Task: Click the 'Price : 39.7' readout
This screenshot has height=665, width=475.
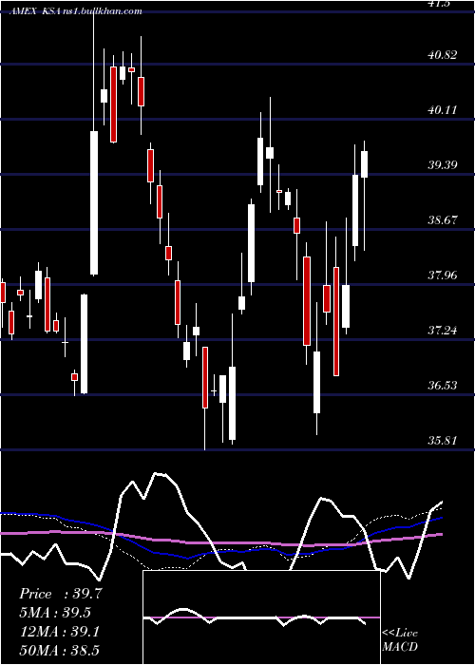Action: pos(61,594)
